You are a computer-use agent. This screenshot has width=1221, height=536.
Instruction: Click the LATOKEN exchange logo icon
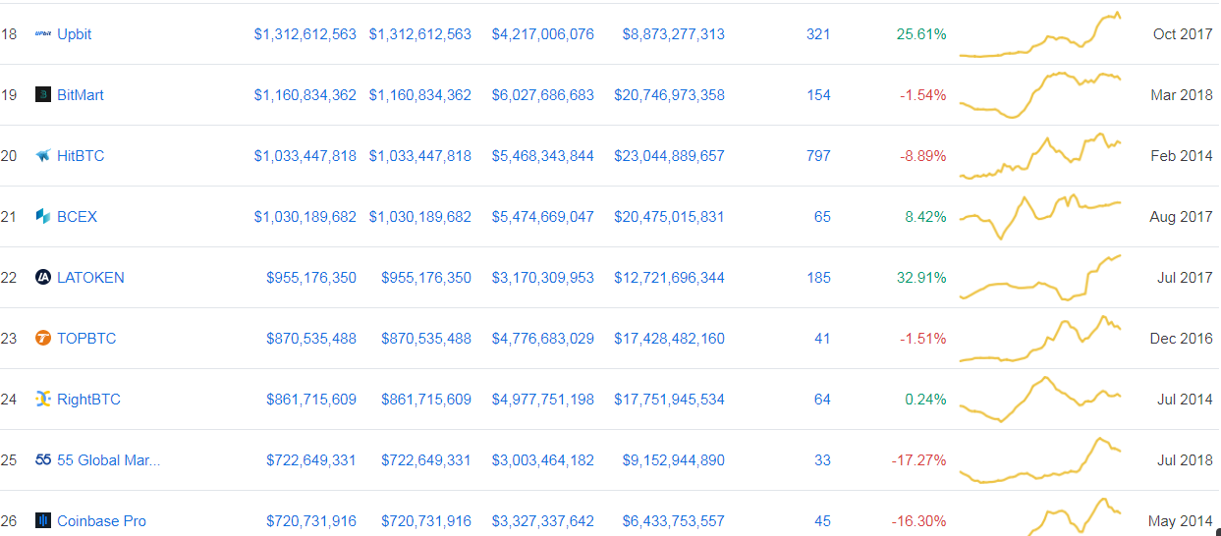pyautogui.click(x=43, y=278)
